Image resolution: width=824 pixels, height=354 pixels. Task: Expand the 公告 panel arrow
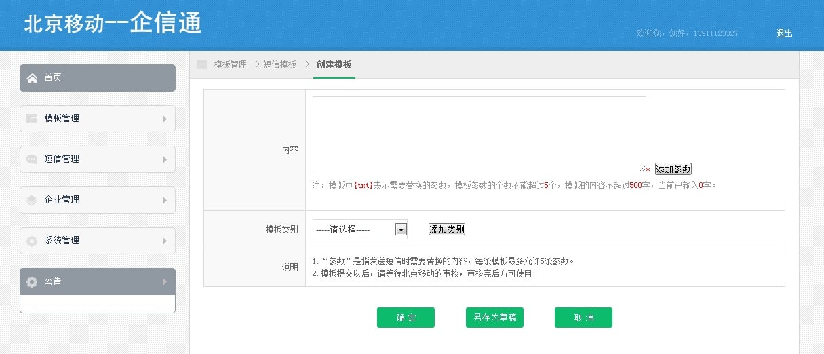(x=165, y=281)
